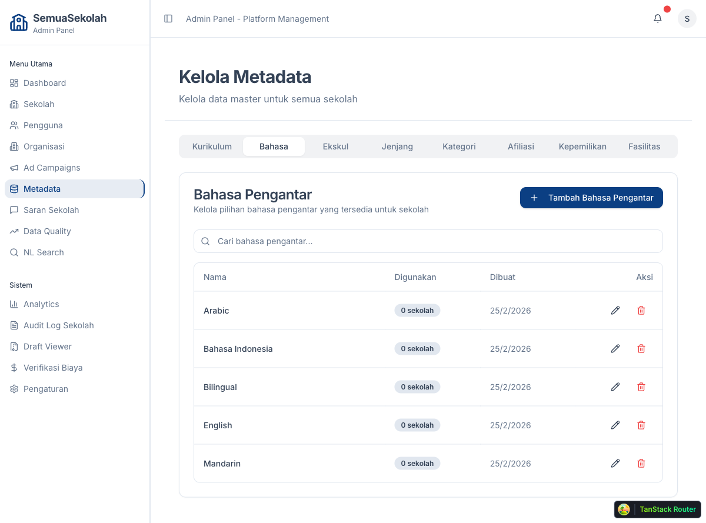Edit Mandarin via its pencil icon
The height and width of the screenshot is (523, 706).
click(x=615, y=463)
